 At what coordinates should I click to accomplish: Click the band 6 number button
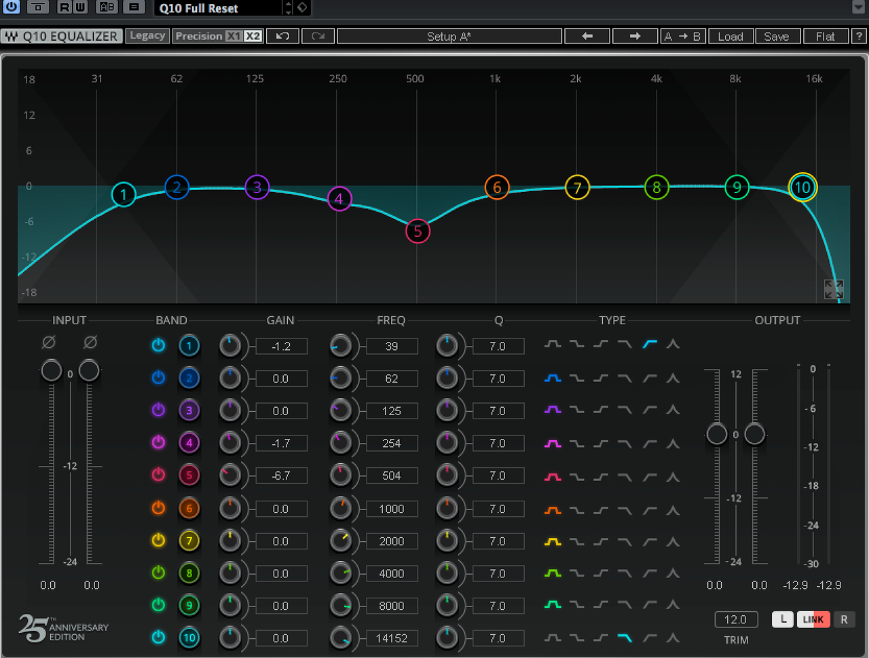tap(189, 508)
